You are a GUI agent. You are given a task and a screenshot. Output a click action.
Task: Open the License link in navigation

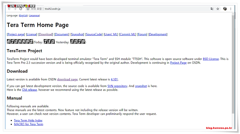coord(32,34)
